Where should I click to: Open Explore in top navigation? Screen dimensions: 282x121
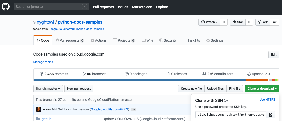pyautogui.click(x=162, y=7)
